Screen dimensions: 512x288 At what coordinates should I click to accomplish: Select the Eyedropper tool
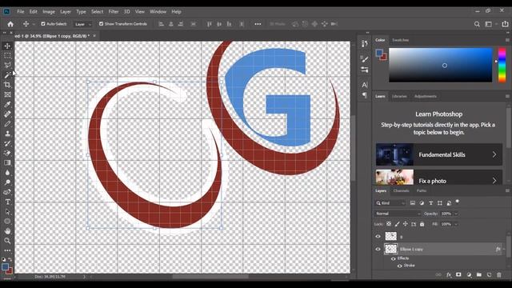click(7, 105)
